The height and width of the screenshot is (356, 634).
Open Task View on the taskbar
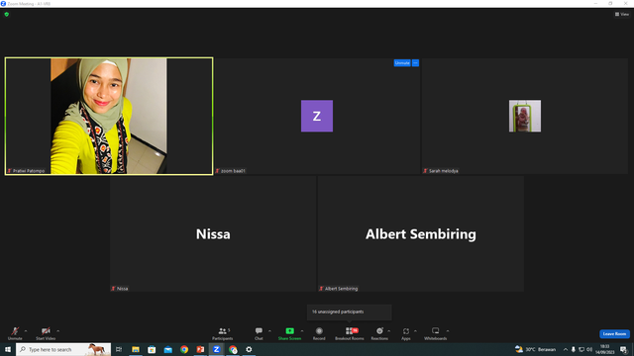click(x=119, y=349)
